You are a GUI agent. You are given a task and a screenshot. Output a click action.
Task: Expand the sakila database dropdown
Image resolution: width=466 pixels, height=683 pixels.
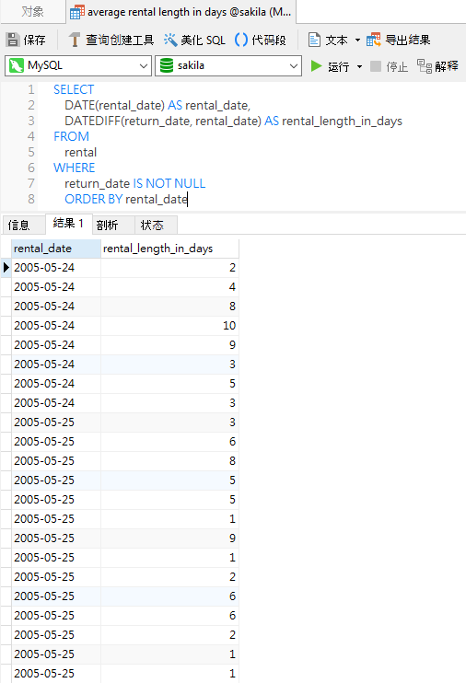coord(294,66)
